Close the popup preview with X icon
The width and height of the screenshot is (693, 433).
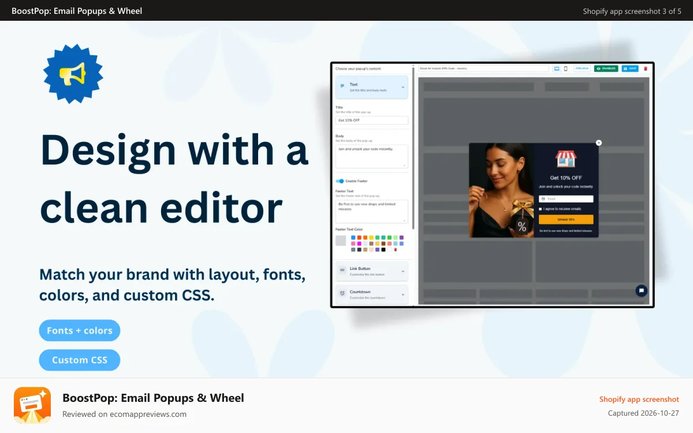point(599,143)
